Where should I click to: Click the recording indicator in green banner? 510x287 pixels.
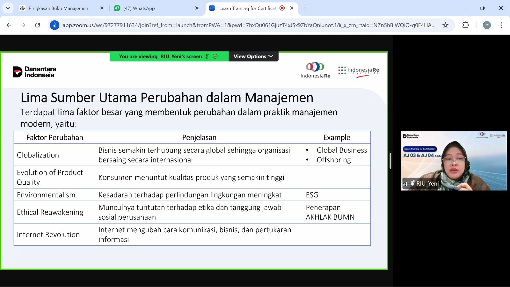click(215, 56)
